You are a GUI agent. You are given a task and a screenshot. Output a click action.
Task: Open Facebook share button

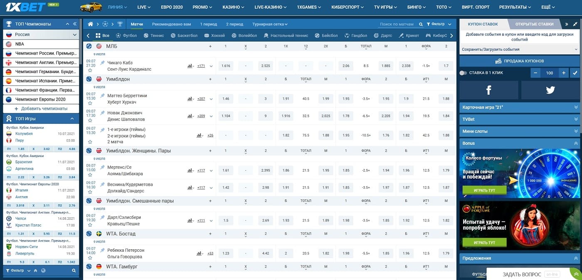pyautogui.click(x=488, y=90)
